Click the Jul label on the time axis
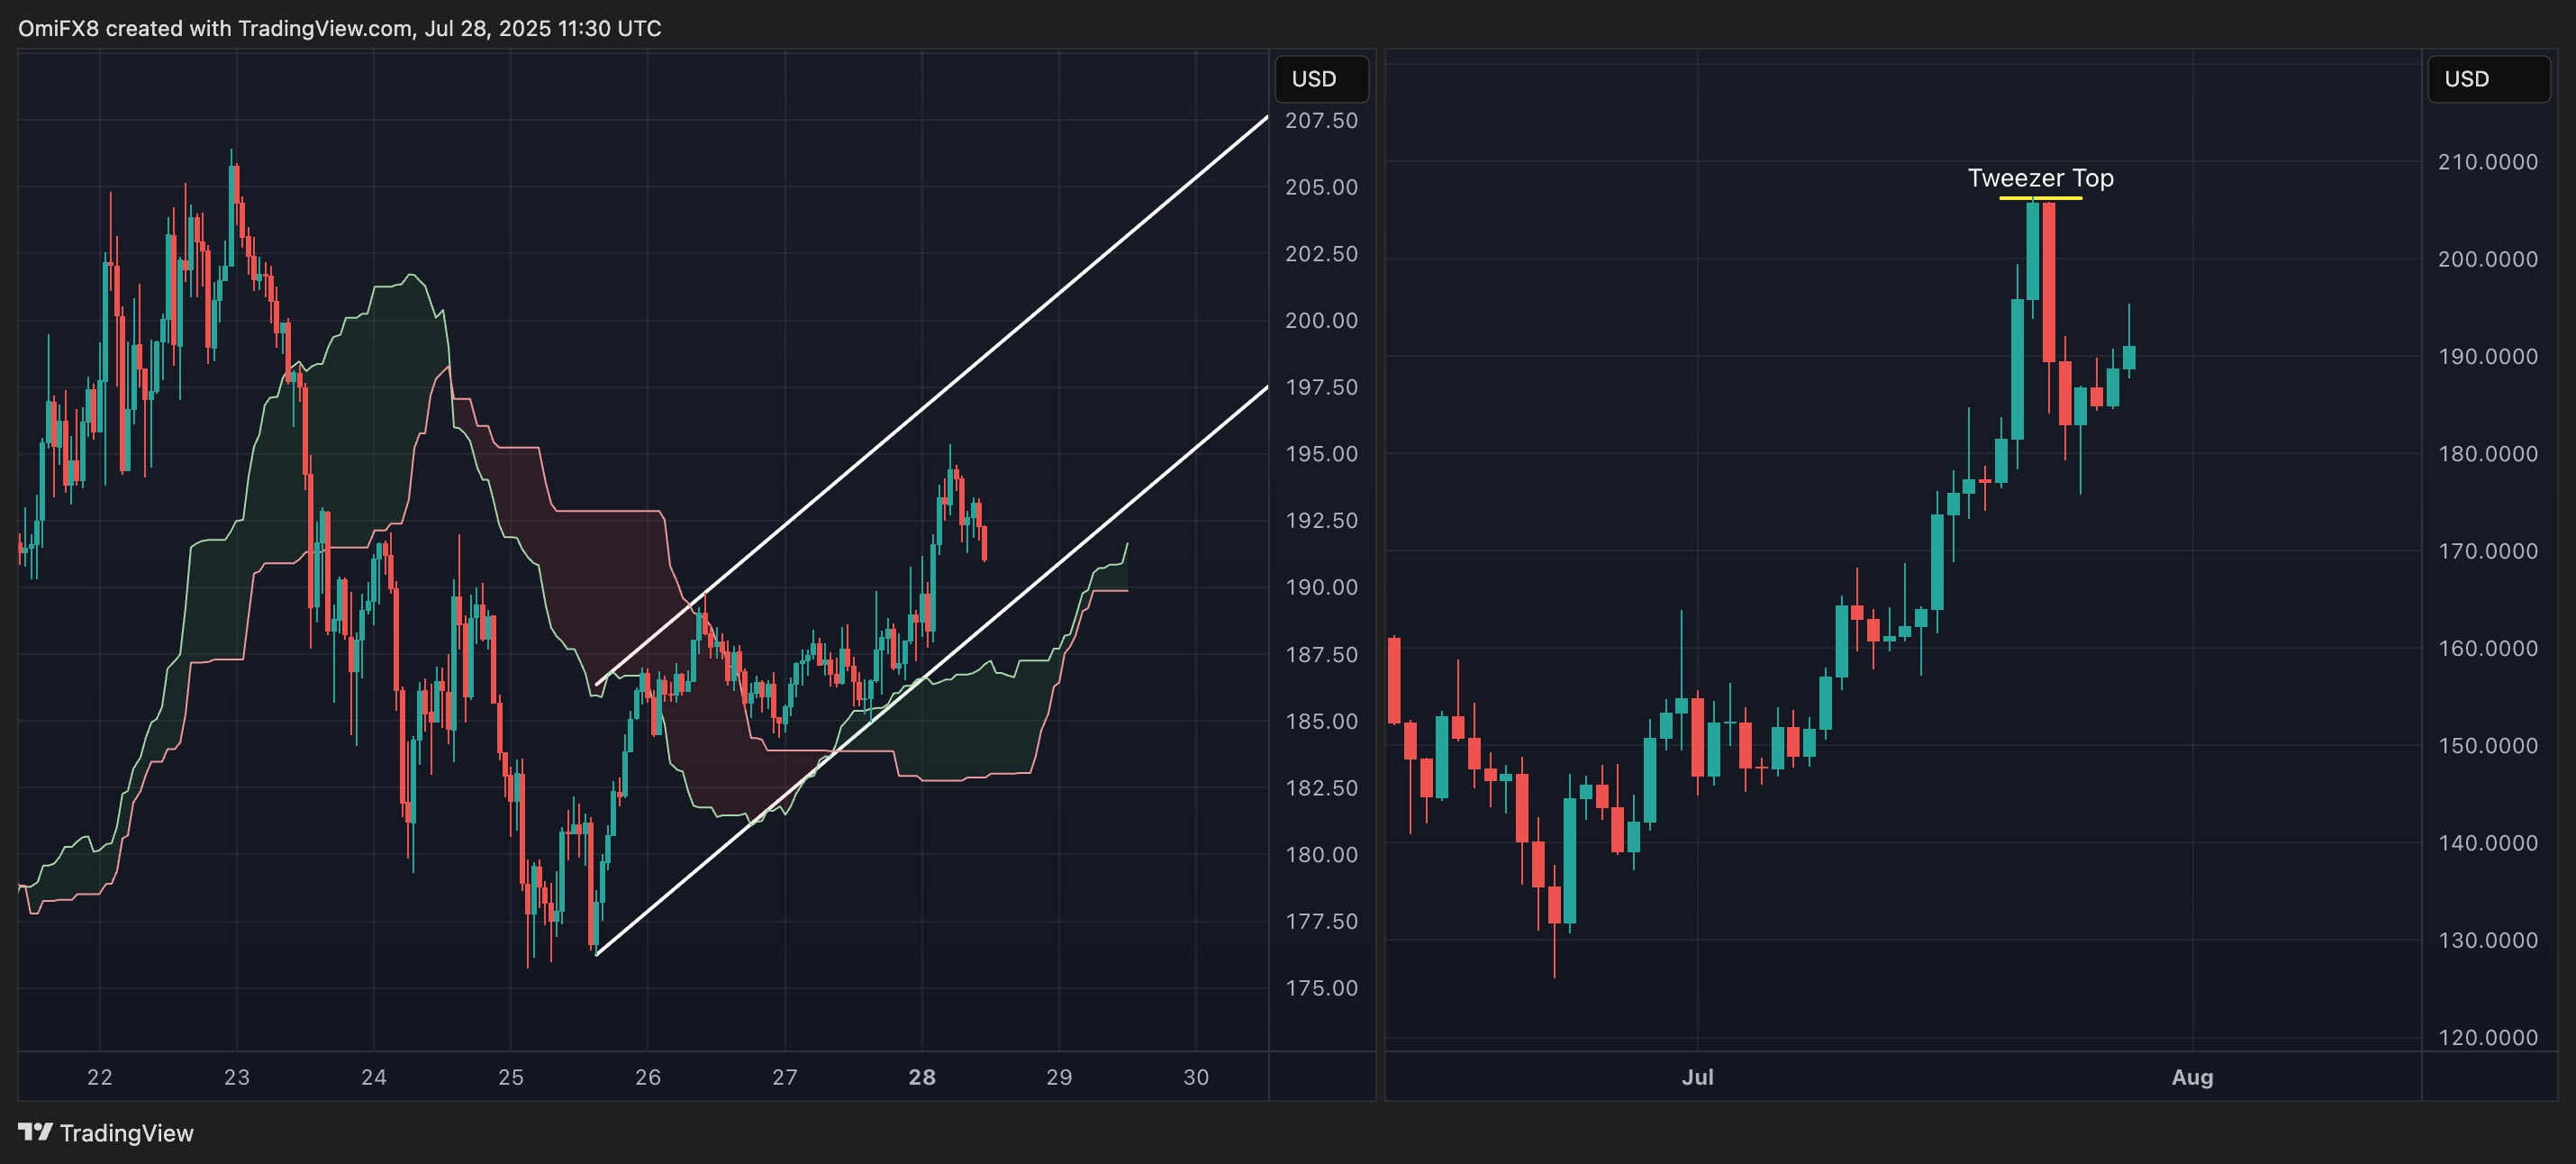Image resolution: width=2576 pixels, height=1164 pixels. (x=1697, y=1077)
